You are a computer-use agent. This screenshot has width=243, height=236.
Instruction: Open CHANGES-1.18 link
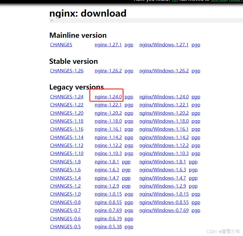[67, 121]
